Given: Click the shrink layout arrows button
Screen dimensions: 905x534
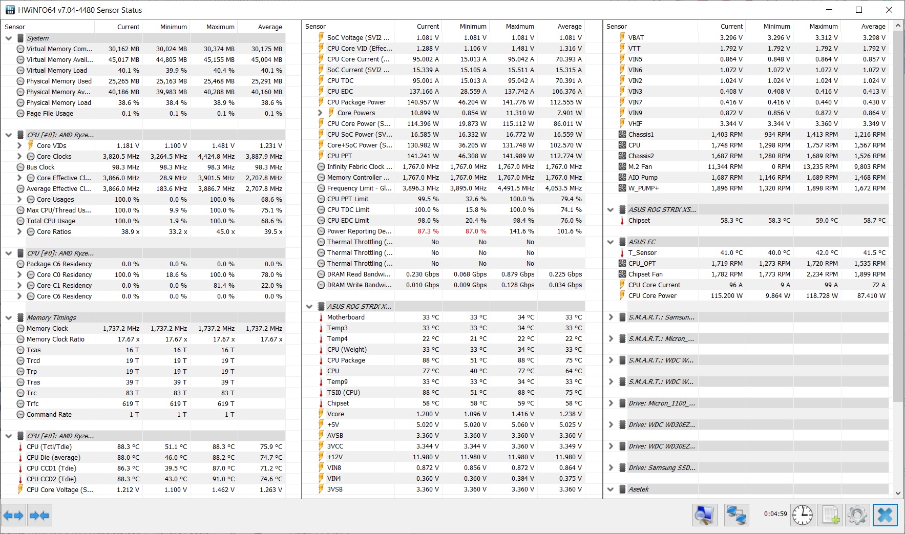Looking at the screenshot, I should click(39, 516).
